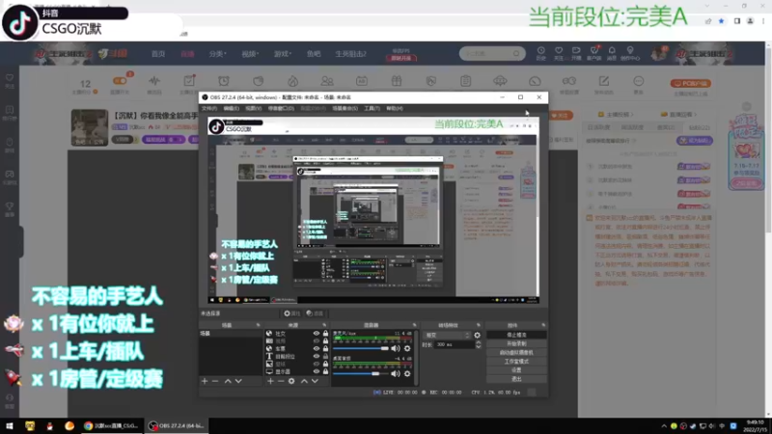Toggle the lock on the text (T) source
772x434 pixels.
(x=325, y=356)
